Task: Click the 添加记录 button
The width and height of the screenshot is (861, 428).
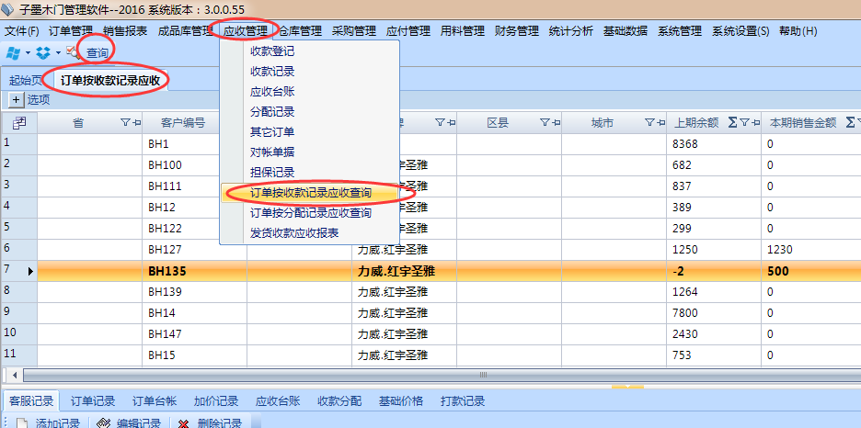Action: 50,423
